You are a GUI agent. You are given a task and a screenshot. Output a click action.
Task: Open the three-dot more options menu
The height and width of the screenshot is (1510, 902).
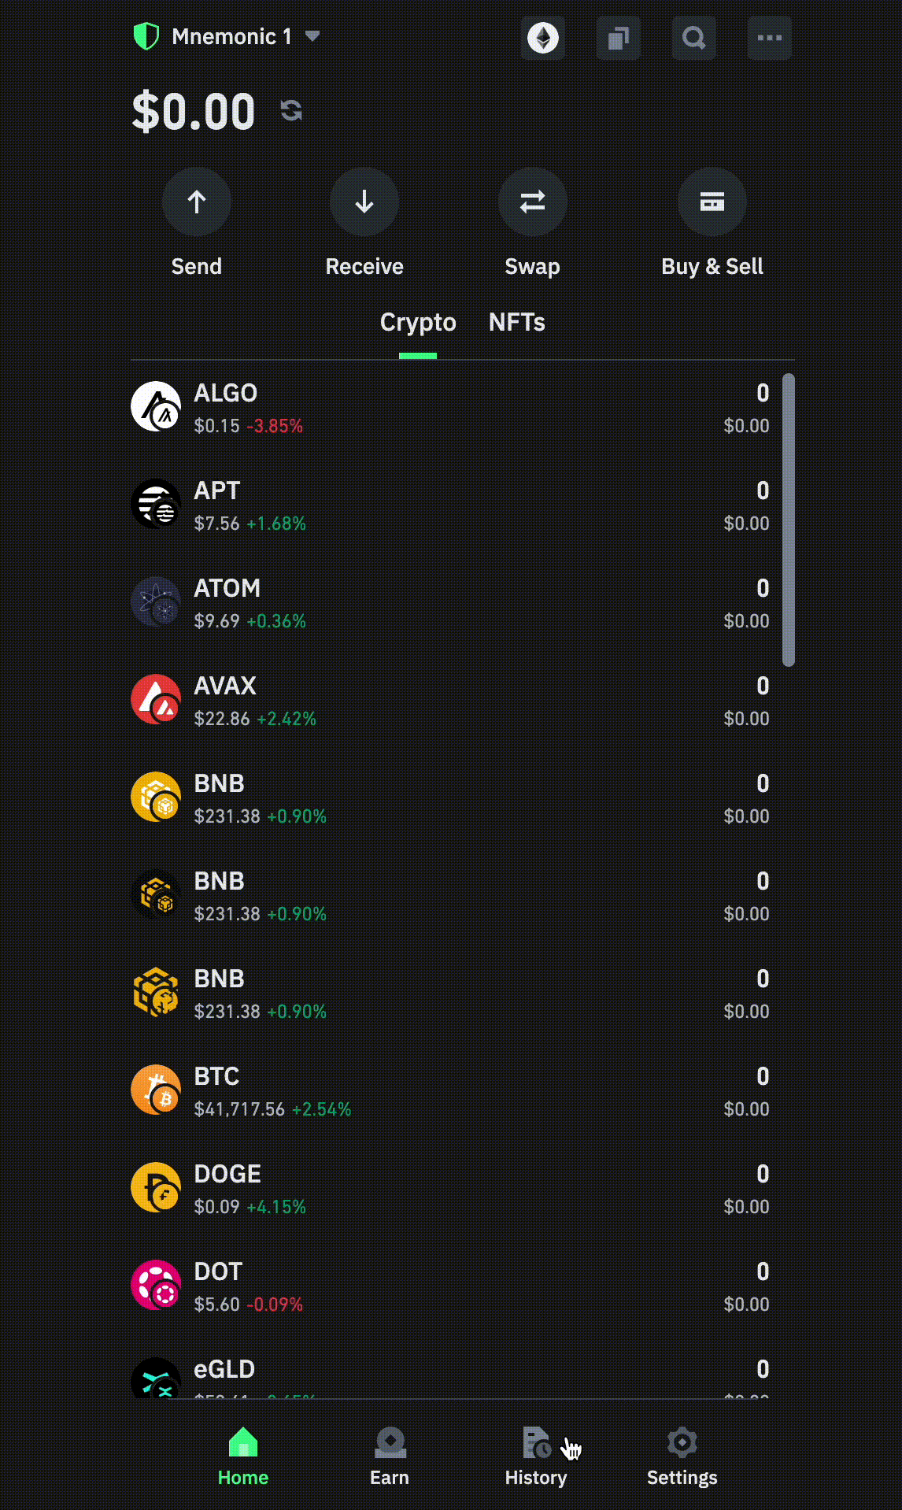coord(769,38)
